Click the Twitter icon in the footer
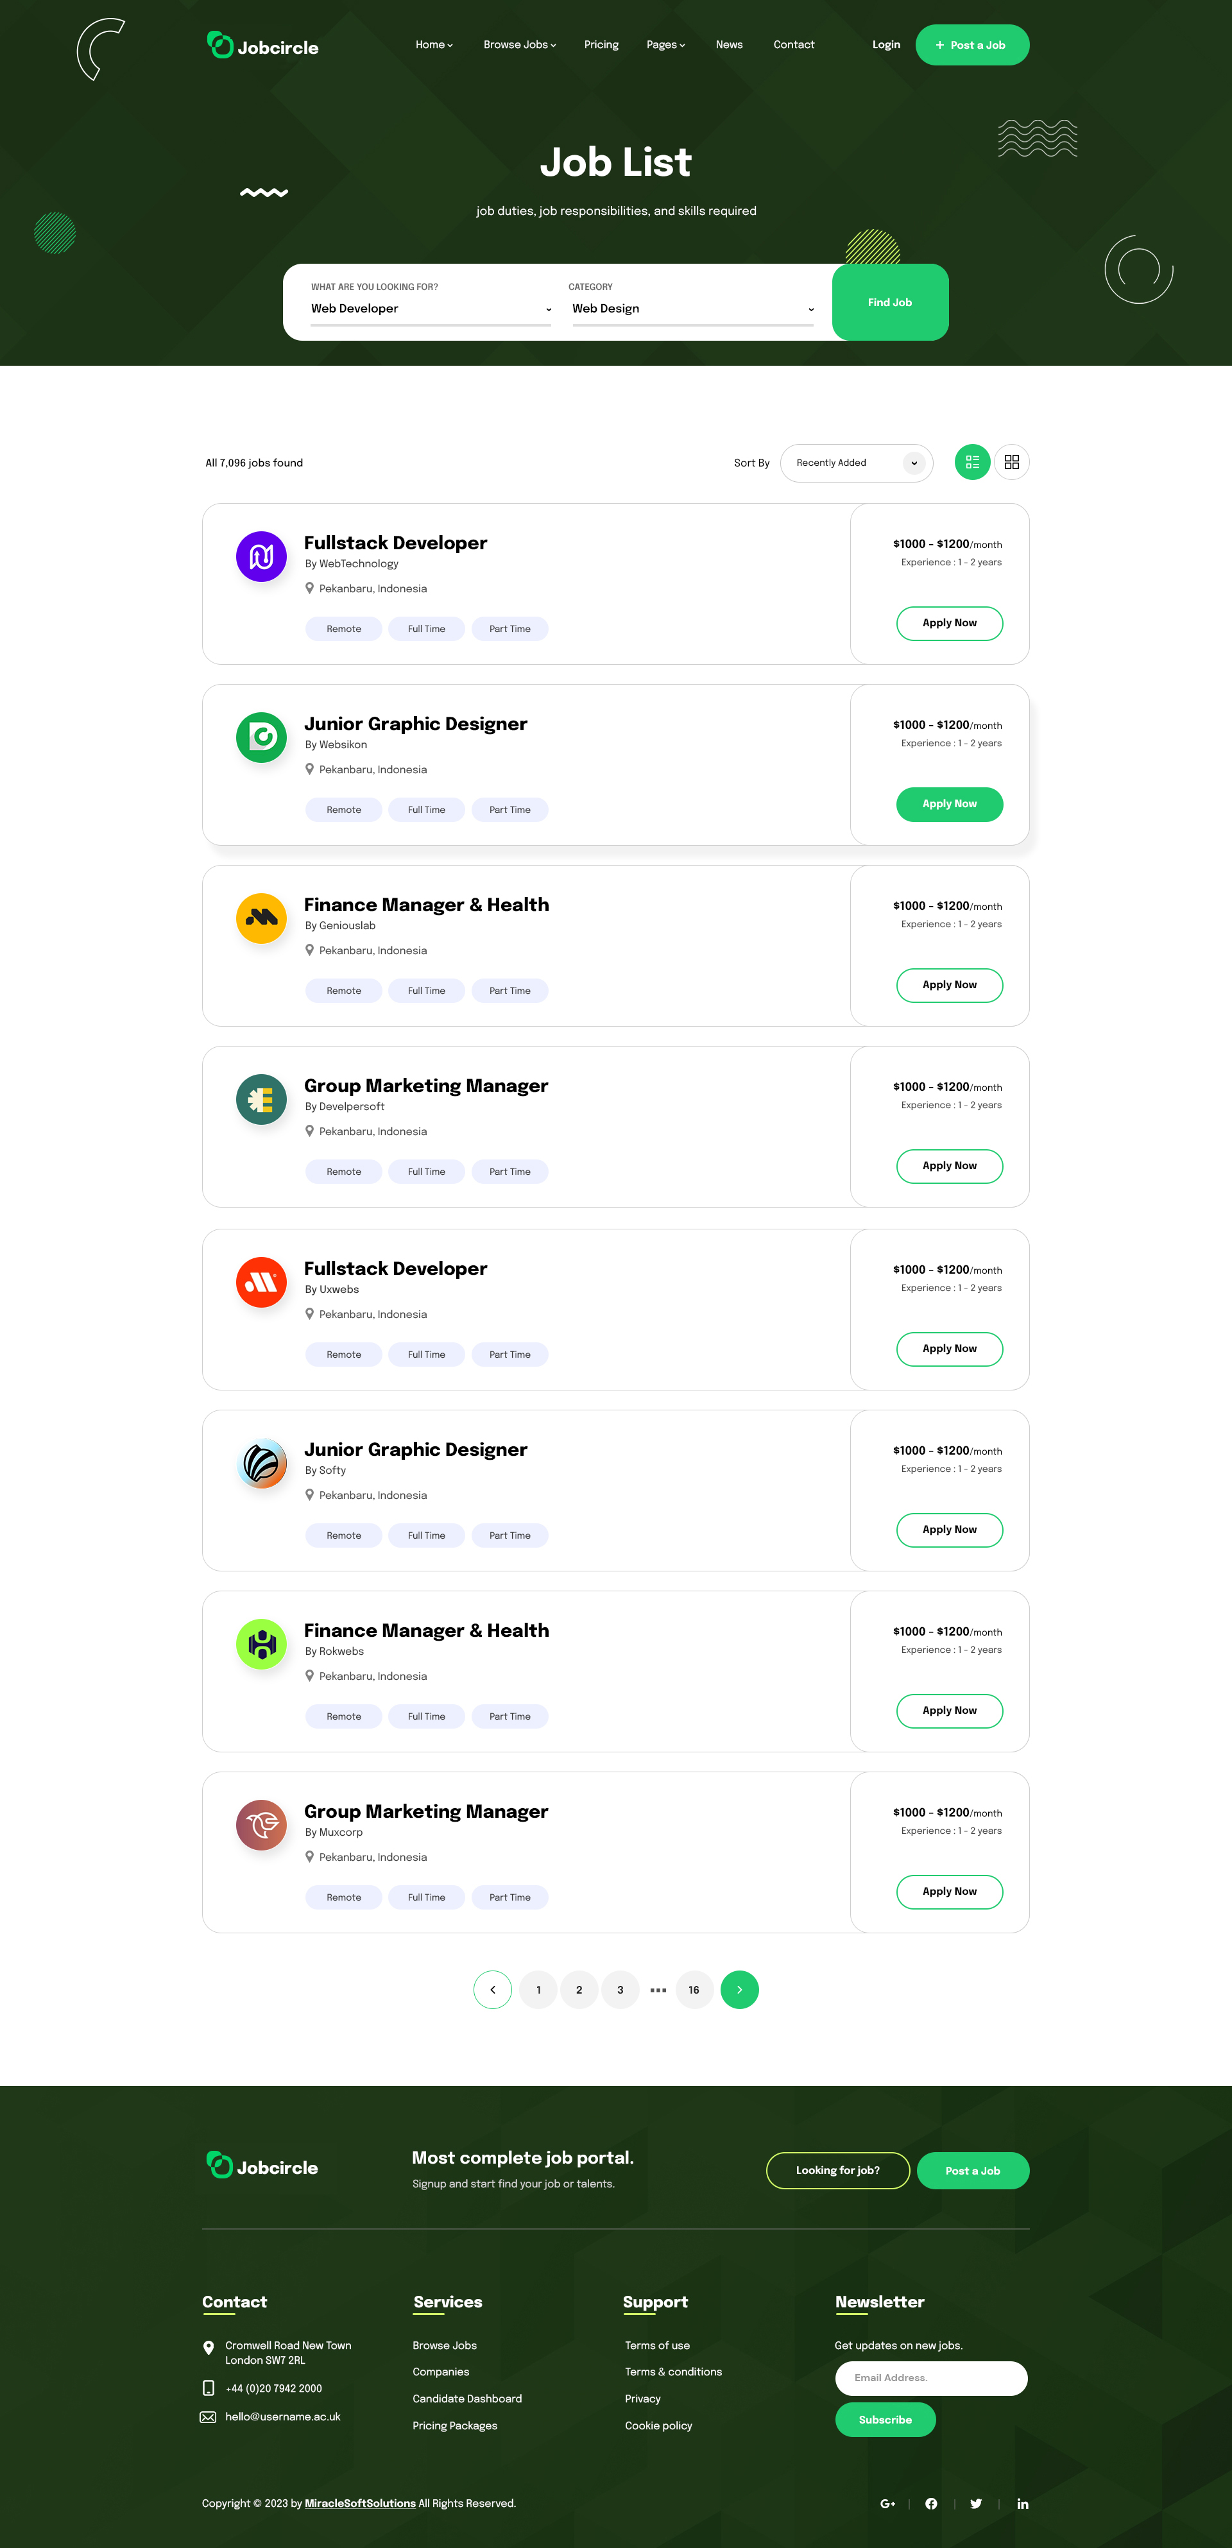The height and width of the screenshot is (2548, 1232). click(976, 2504)
